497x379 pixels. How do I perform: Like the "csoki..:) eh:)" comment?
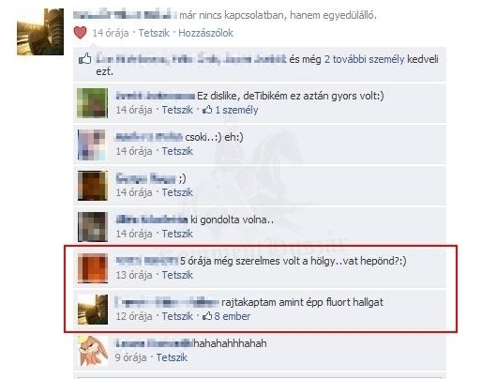(177, 151)
